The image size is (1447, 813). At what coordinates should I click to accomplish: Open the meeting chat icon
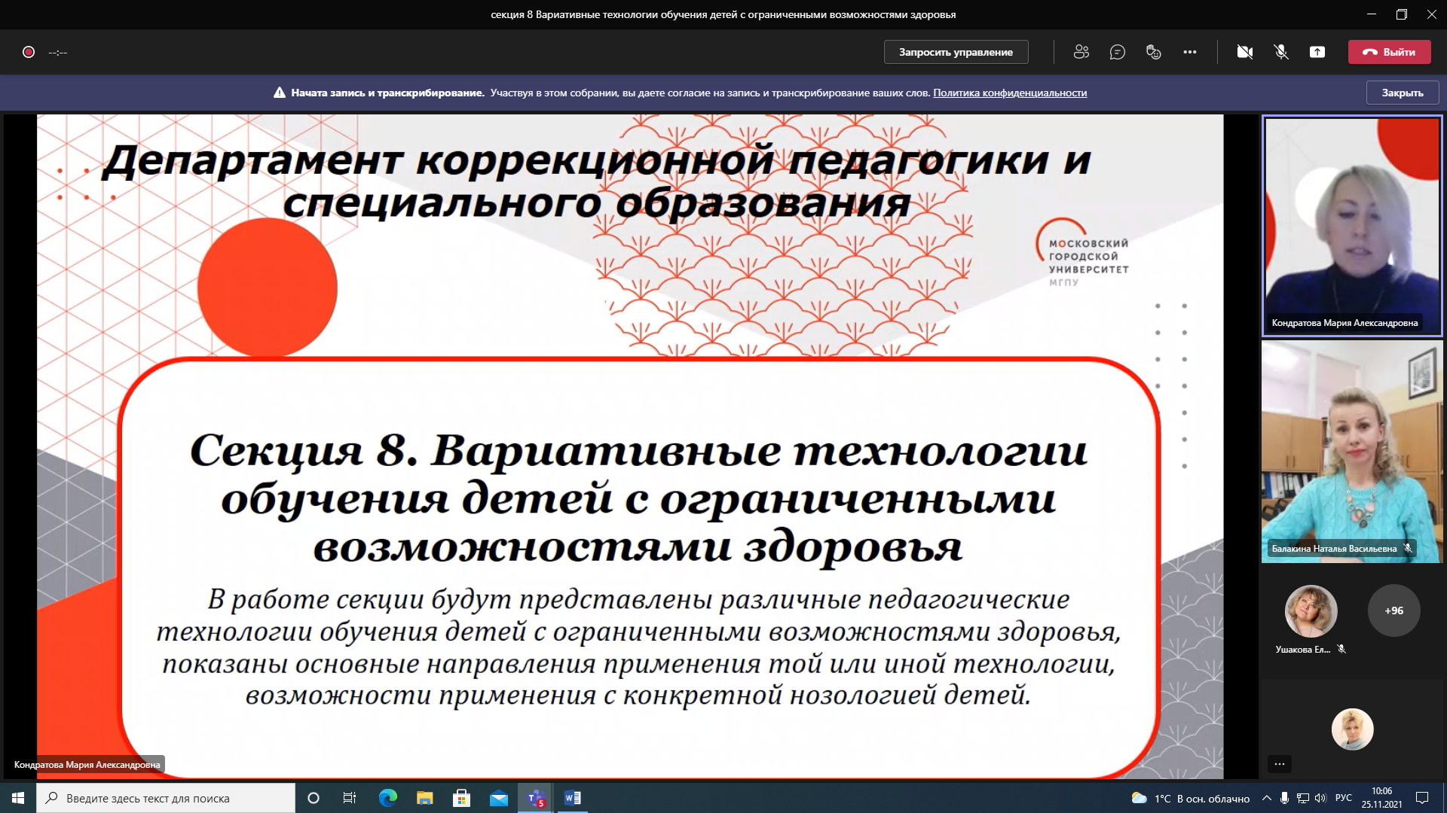coord(1118,52)
